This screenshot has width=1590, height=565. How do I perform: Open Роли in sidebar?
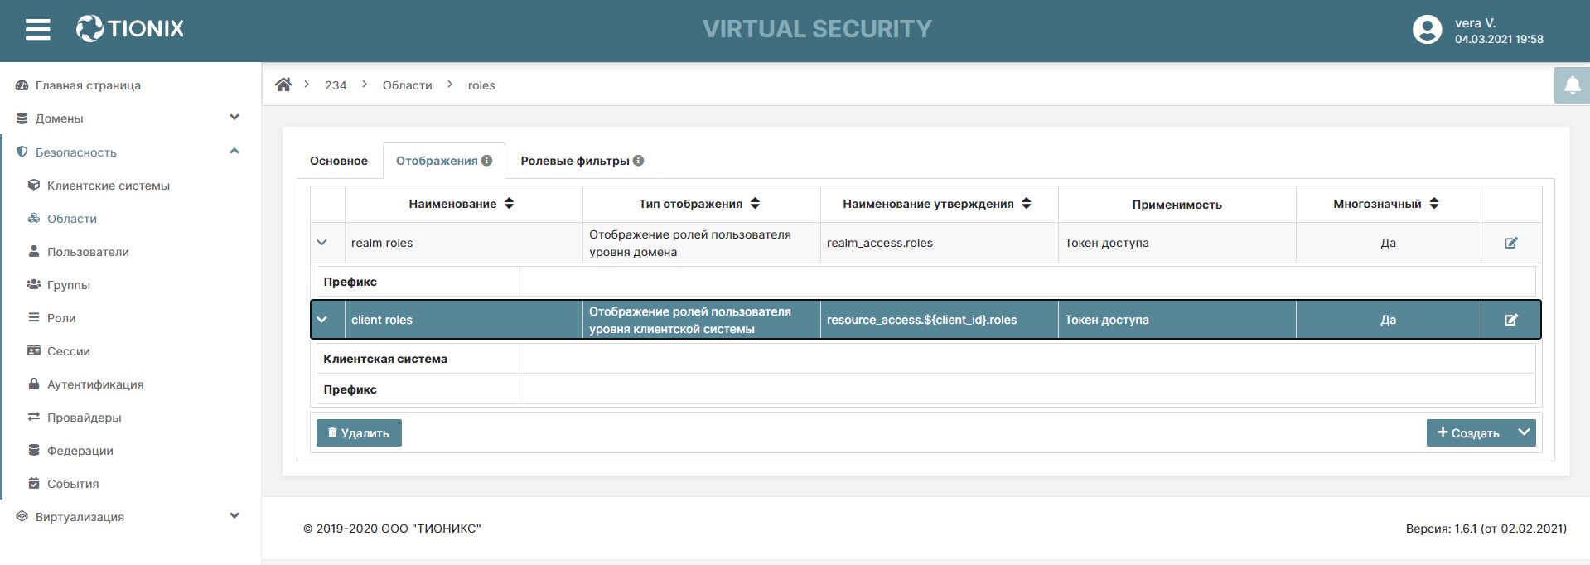[61, 318]
